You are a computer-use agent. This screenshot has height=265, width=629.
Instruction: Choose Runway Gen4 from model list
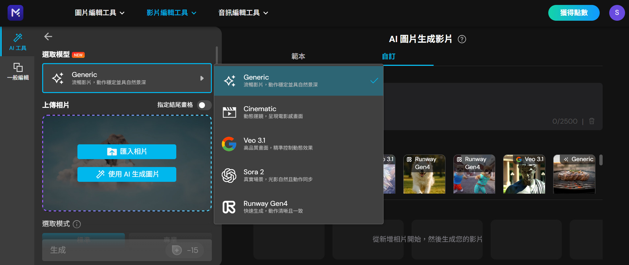coord(299,207)
